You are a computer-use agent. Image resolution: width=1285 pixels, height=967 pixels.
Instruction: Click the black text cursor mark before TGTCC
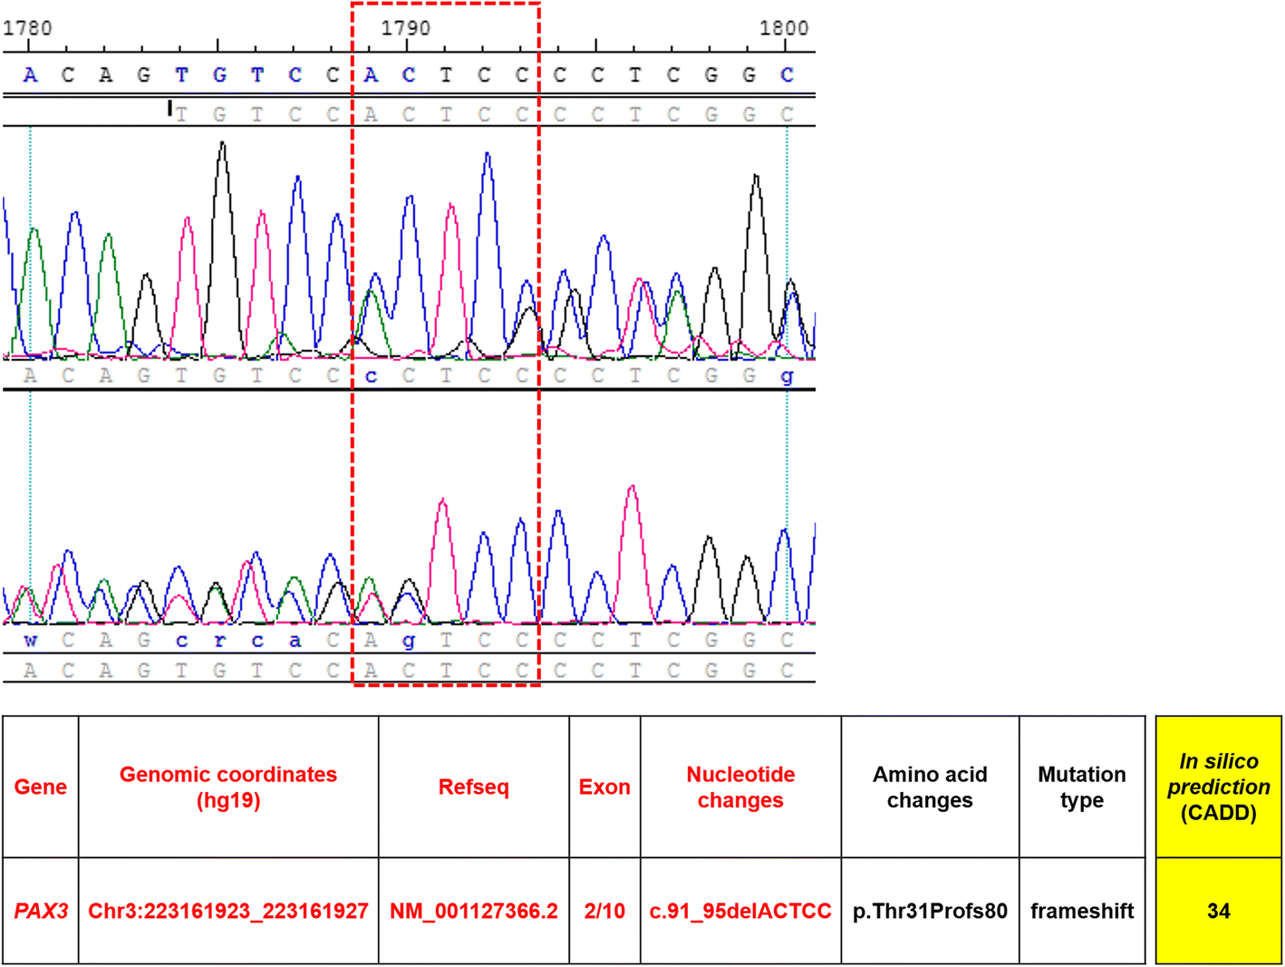pyautogui.click(x=169, y=109)
